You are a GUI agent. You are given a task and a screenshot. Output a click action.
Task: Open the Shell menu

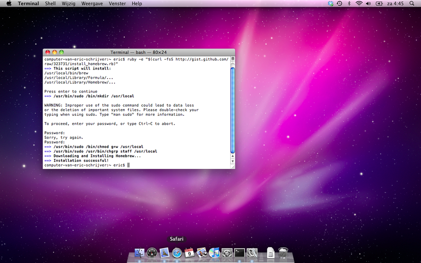50,4
